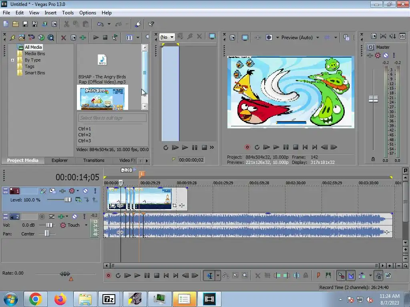410x307 pixels.
Task: Expand the By Type tree node
Action: tap(12, 60)
